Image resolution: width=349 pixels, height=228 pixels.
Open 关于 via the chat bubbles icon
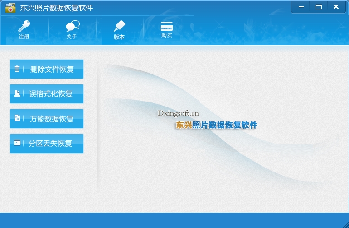point(72,26)
